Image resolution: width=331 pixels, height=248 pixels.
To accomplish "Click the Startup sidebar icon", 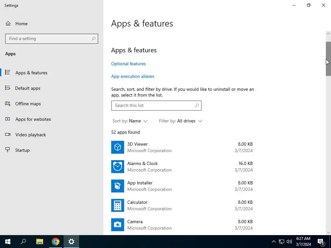I will (8, 150).
